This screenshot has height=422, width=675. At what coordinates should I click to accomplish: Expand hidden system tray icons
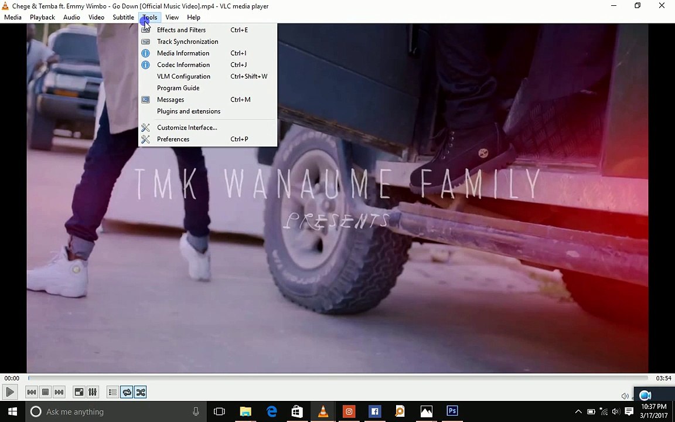pyautogui.click(x=578, y=411)
